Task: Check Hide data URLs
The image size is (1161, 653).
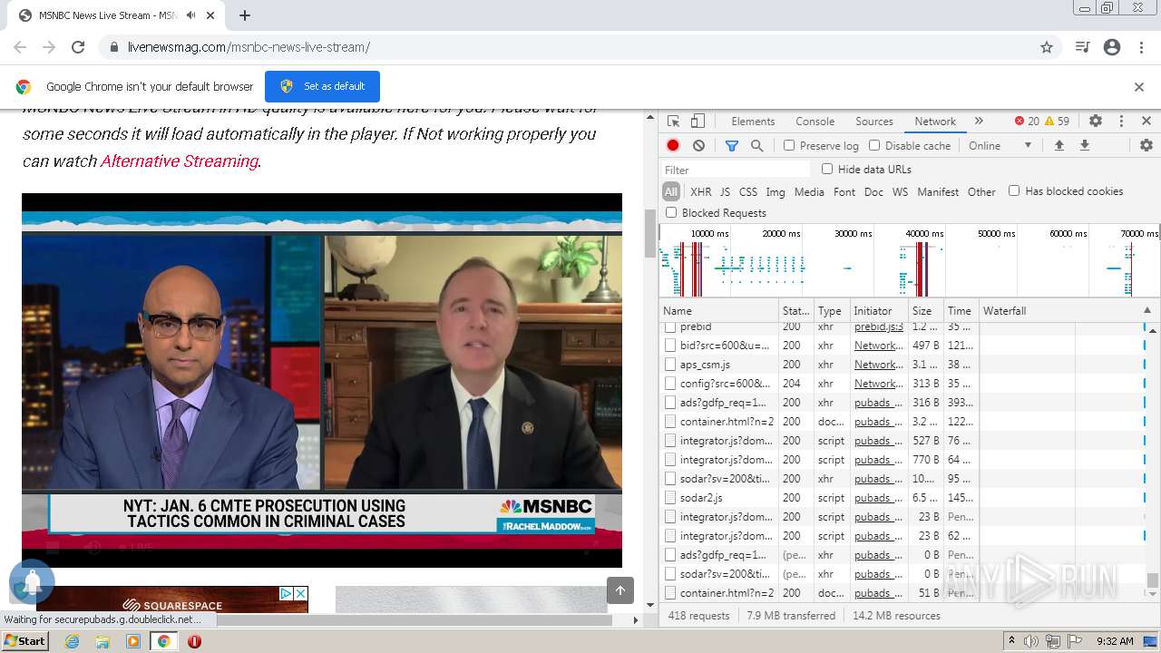Action: pyautogui.click(x=827, y=169)
